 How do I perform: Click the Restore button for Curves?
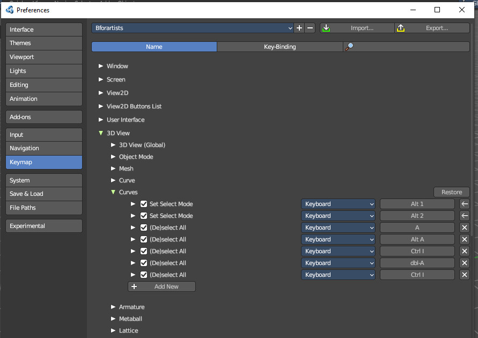click(451, 192)
